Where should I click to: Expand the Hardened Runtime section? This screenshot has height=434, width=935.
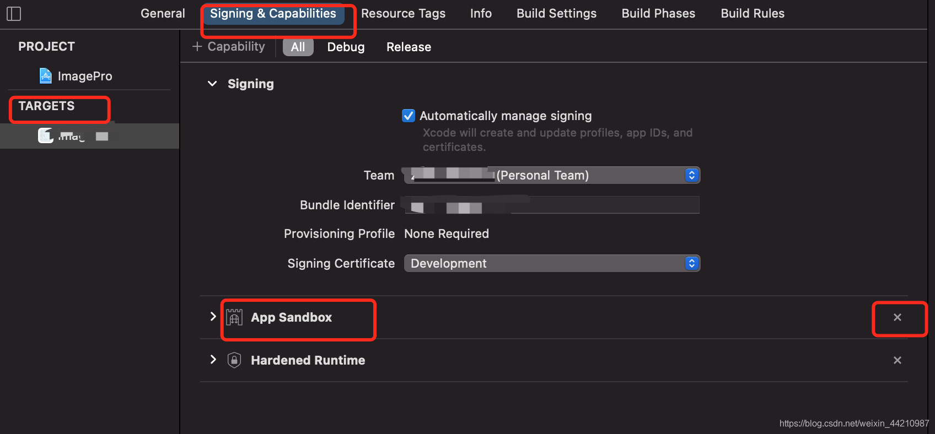click(213, 360)
